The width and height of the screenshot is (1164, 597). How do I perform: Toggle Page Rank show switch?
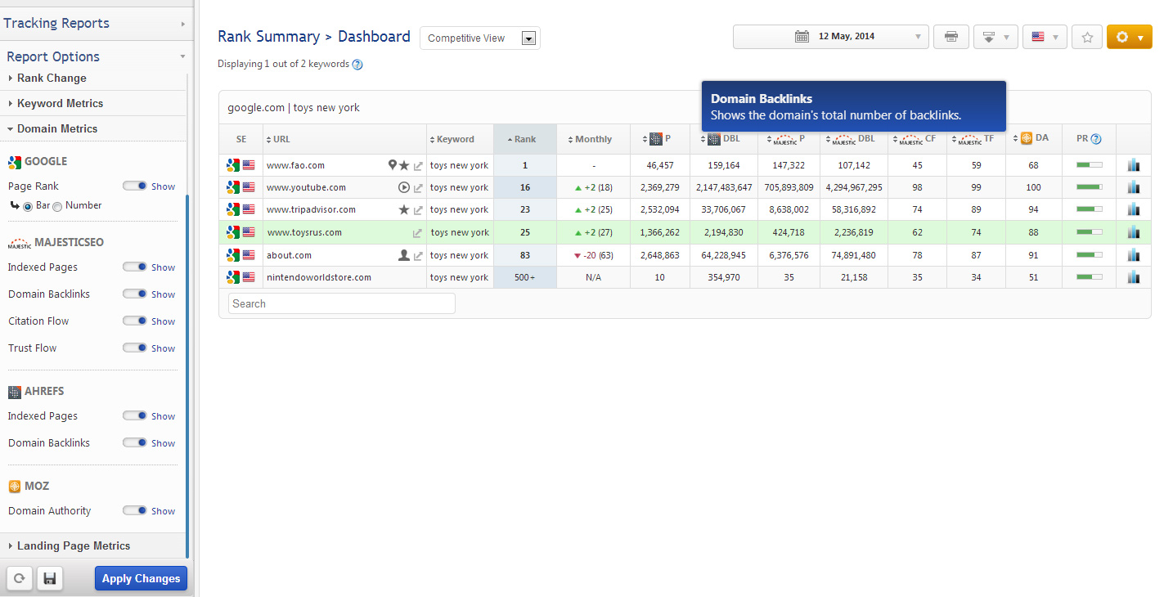[x=134, y=186]
